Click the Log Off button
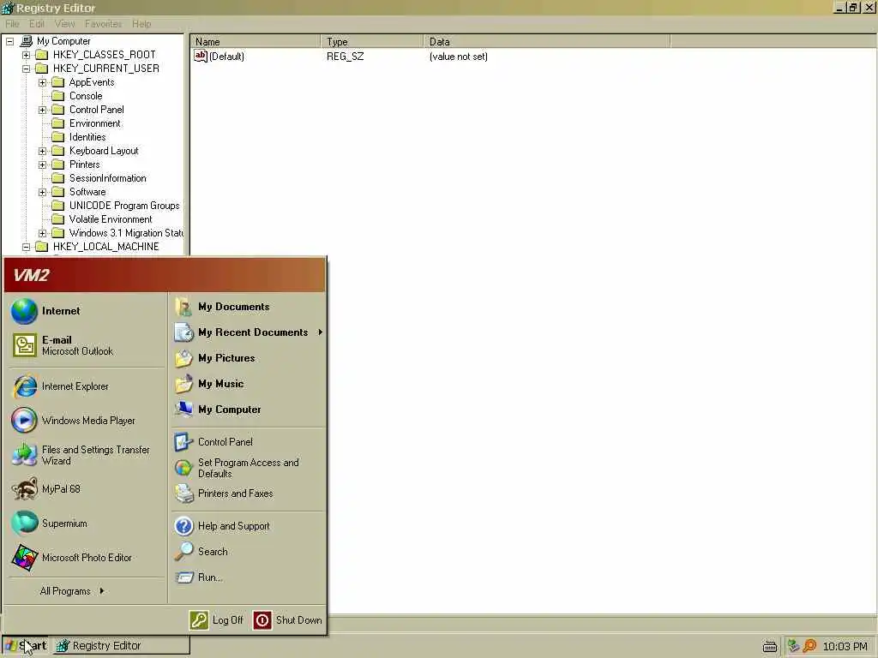 [216, 620]
